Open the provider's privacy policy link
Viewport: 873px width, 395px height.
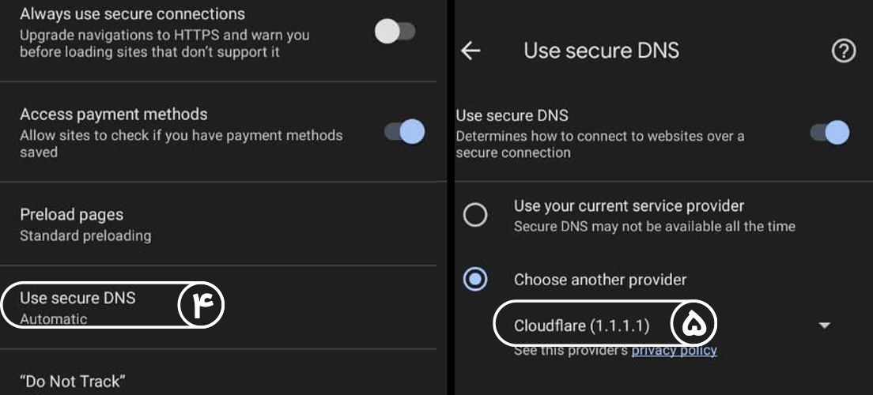[x=674, y=350]
